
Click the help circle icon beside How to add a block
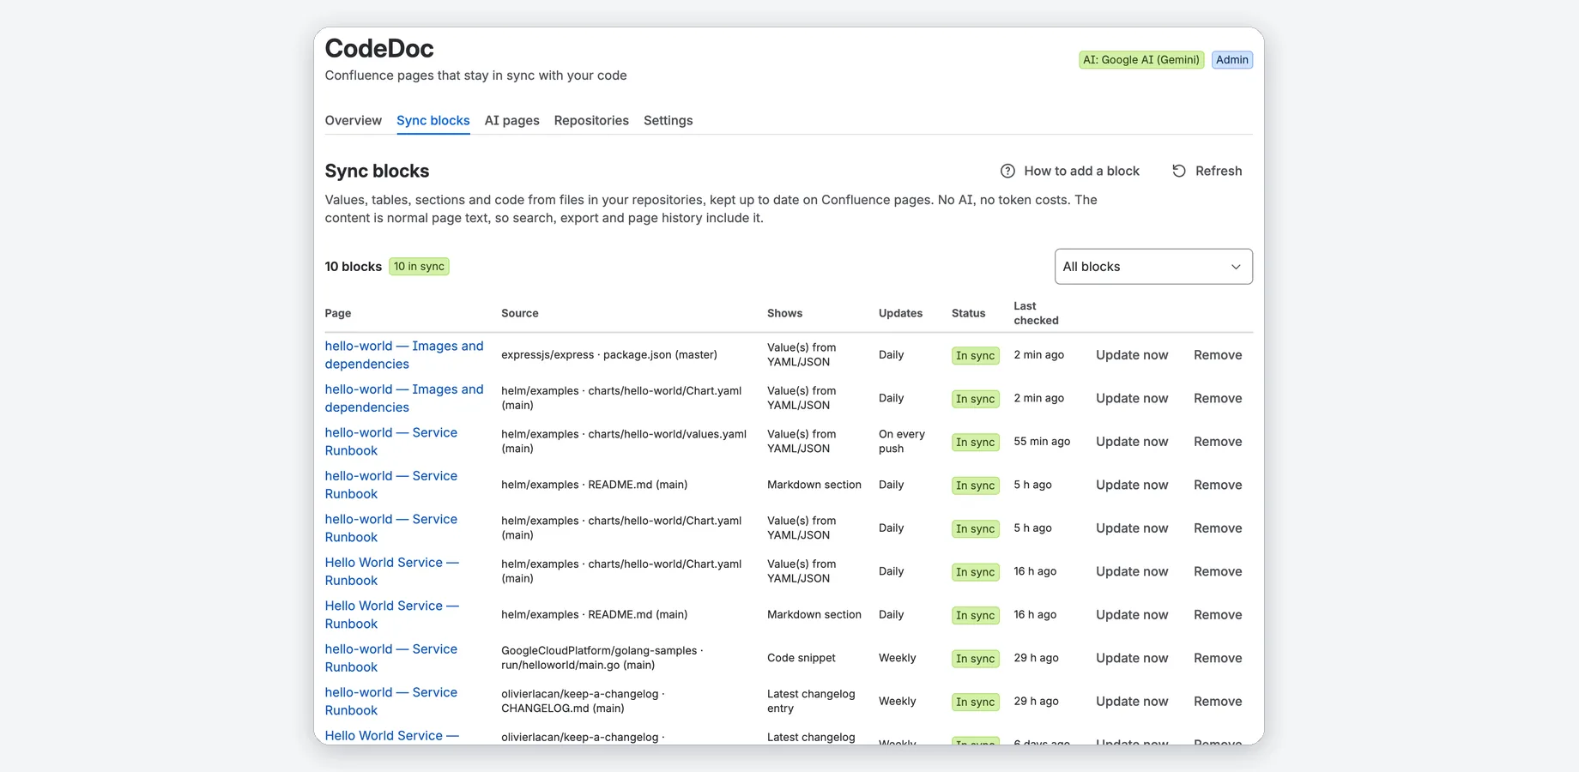tap(1007, 171)
